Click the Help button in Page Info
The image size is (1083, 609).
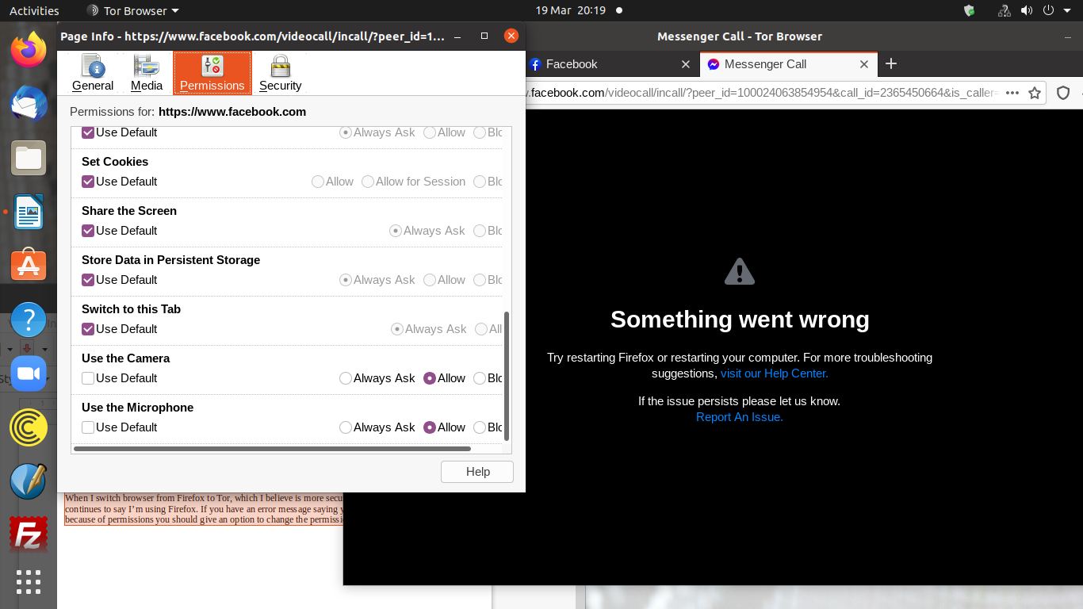[x=477, y=472]
